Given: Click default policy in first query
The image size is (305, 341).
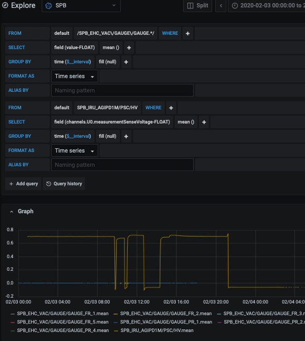Looking at the screenshot, I should pos(62,33).
